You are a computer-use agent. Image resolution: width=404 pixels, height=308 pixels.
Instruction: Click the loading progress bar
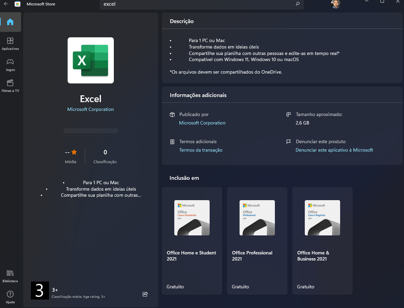(91, 131)
